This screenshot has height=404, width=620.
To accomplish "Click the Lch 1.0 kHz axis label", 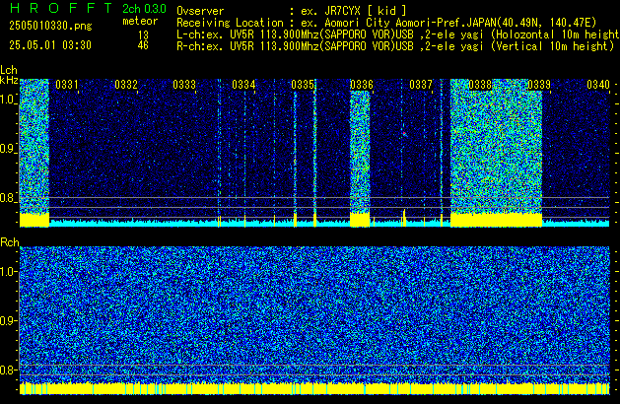I will (x=8, y=100).
